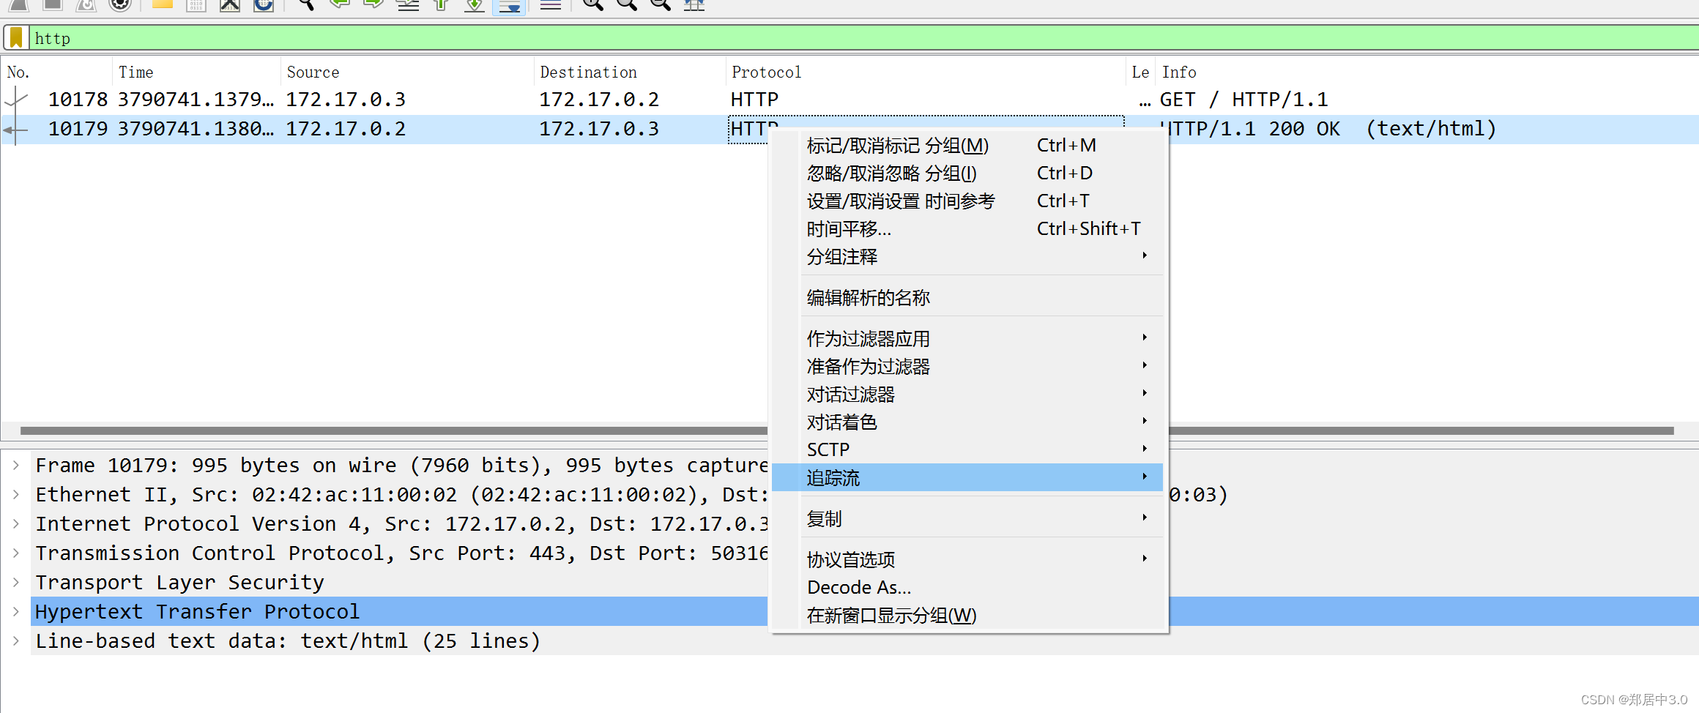Stop the running capture
This screenshot has width=1699, height=713.
coord(51,4)
